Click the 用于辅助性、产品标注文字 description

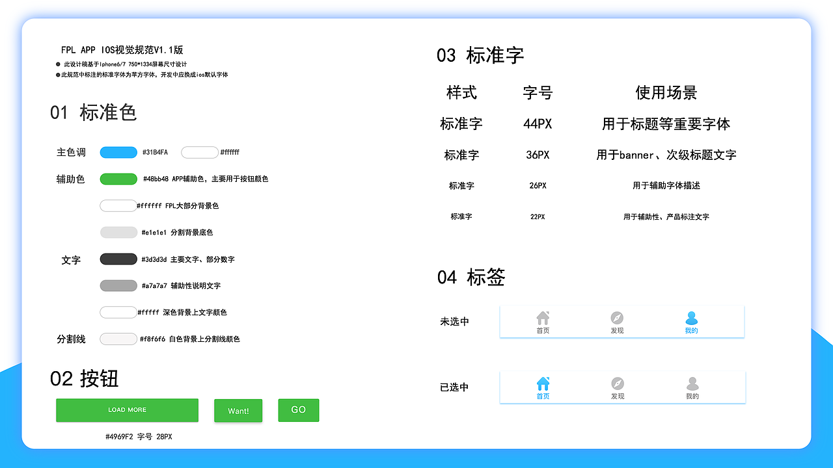[666, 217]
